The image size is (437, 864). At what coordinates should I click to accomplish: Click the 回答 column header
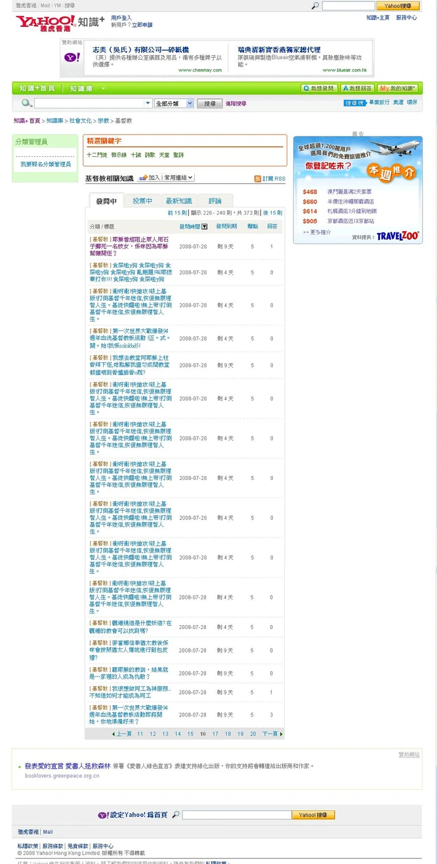[x=272, y=227]
